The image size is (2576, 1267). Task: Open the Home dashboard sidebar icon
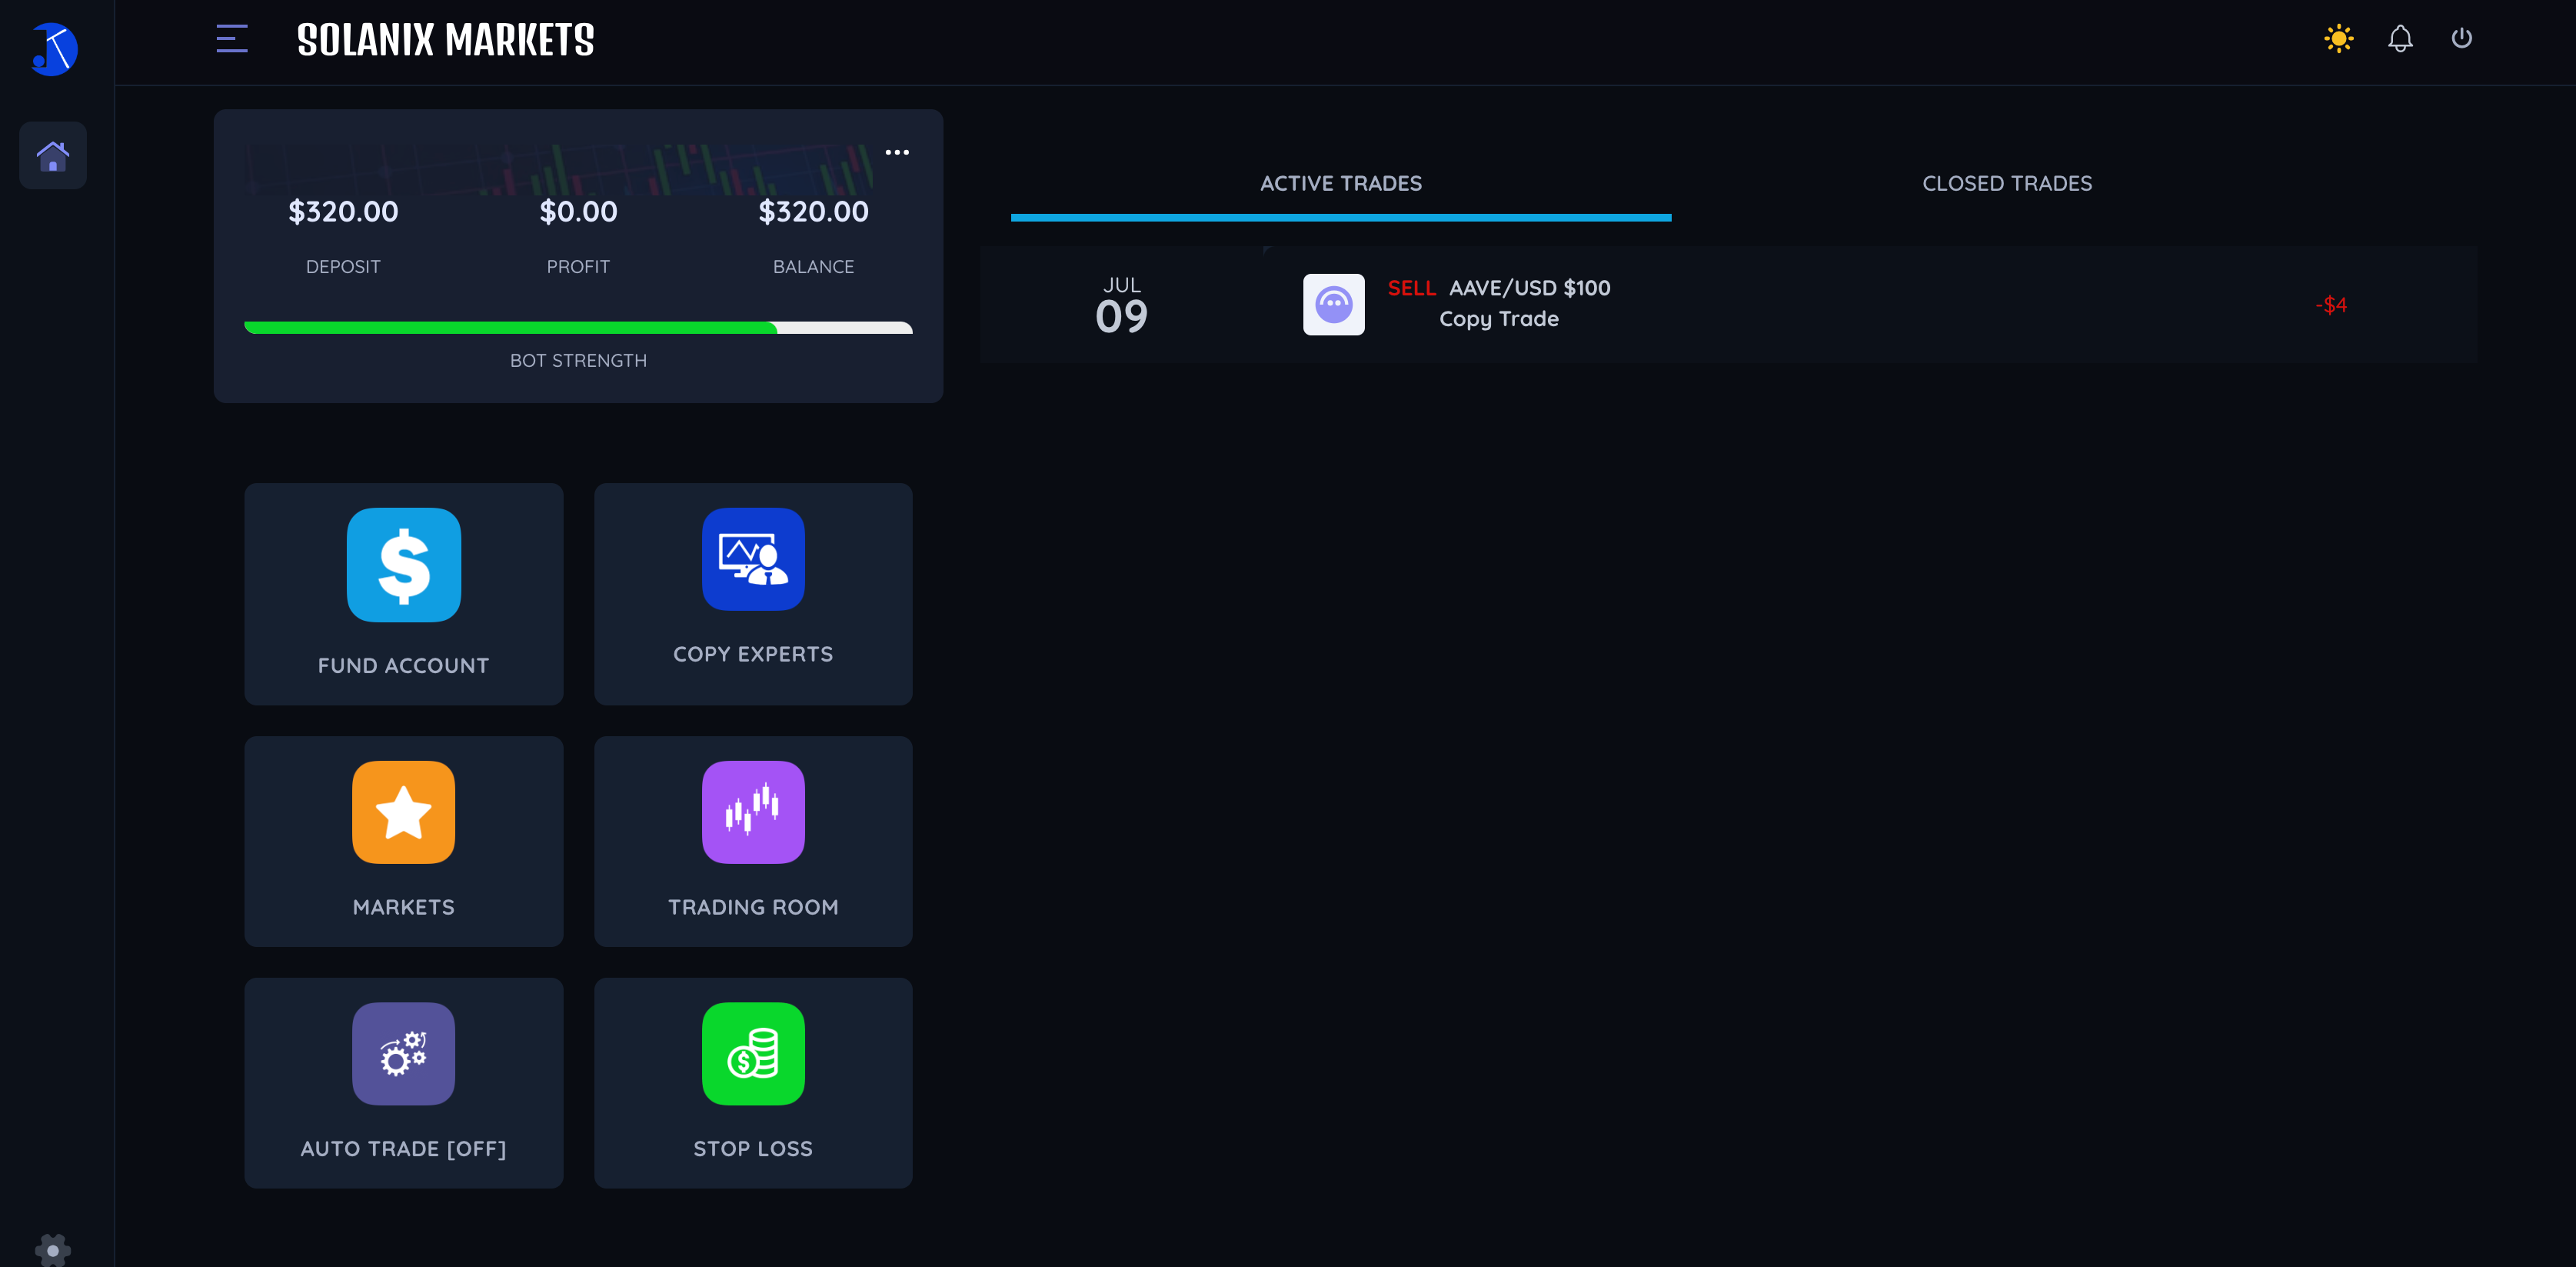(x=53, y=155)
